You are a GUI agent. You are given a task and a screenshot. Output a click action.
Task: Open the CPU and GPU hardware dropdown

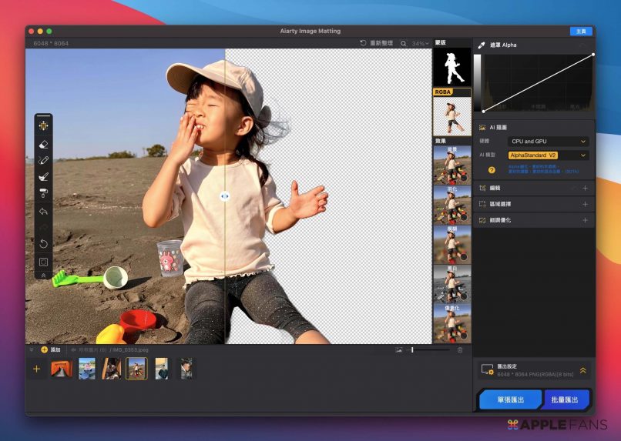[549, 142]
